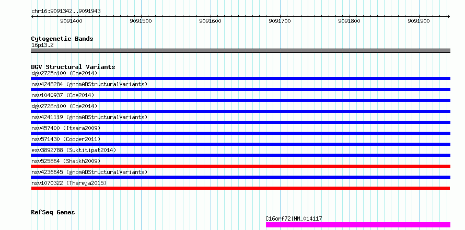Image resolution: width=465 pixels, height=230 pixels.
Task: Click the RefSeq Genes track title
Action: tap(53, 213)
